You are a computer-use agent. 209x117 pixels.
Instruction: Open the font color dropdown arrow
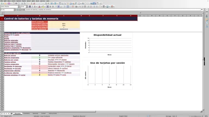tap(41, 6)
